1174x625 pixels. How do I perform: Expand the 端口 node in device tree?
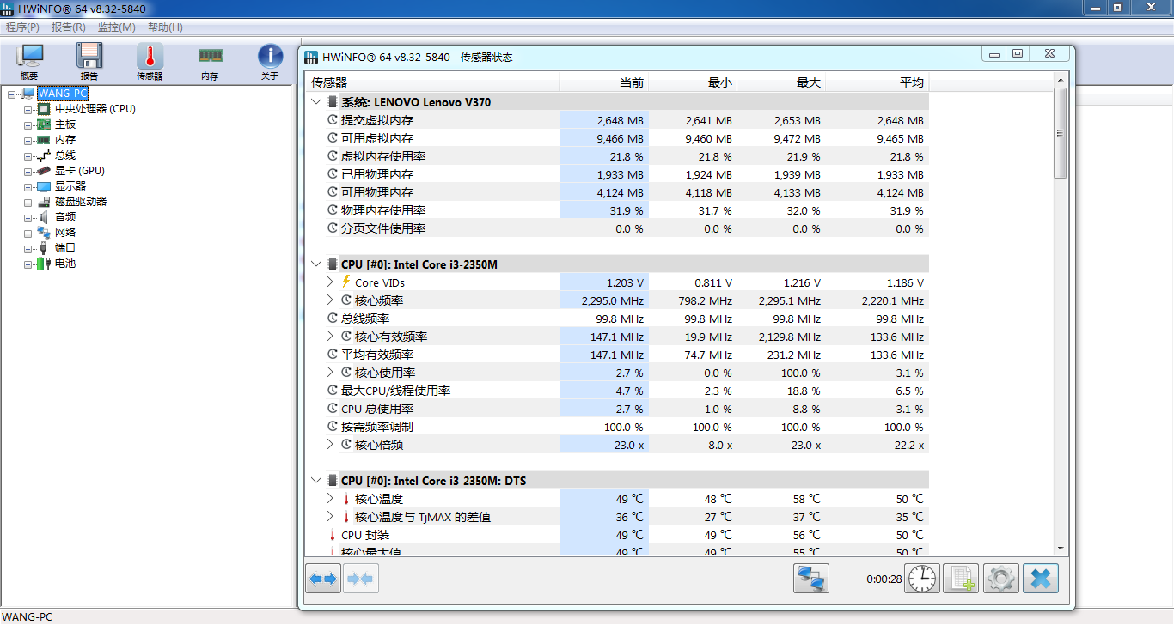pos(28,248)
